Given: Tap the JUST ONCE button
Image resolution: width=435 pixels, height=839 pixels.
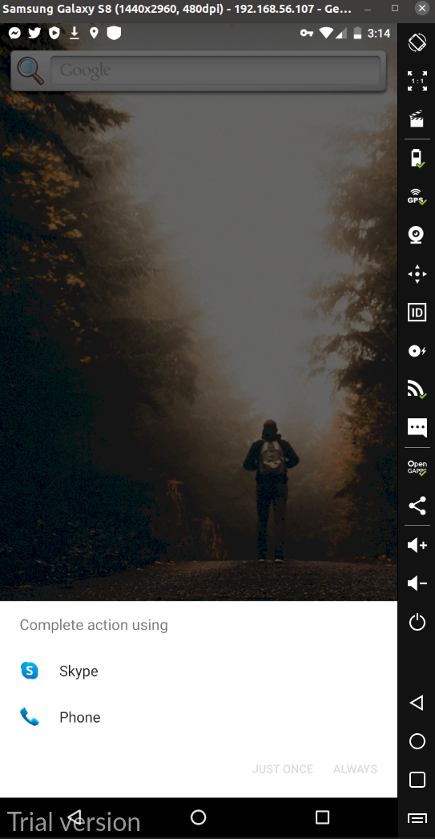Looking at the screenshot, I should (283, 769).
